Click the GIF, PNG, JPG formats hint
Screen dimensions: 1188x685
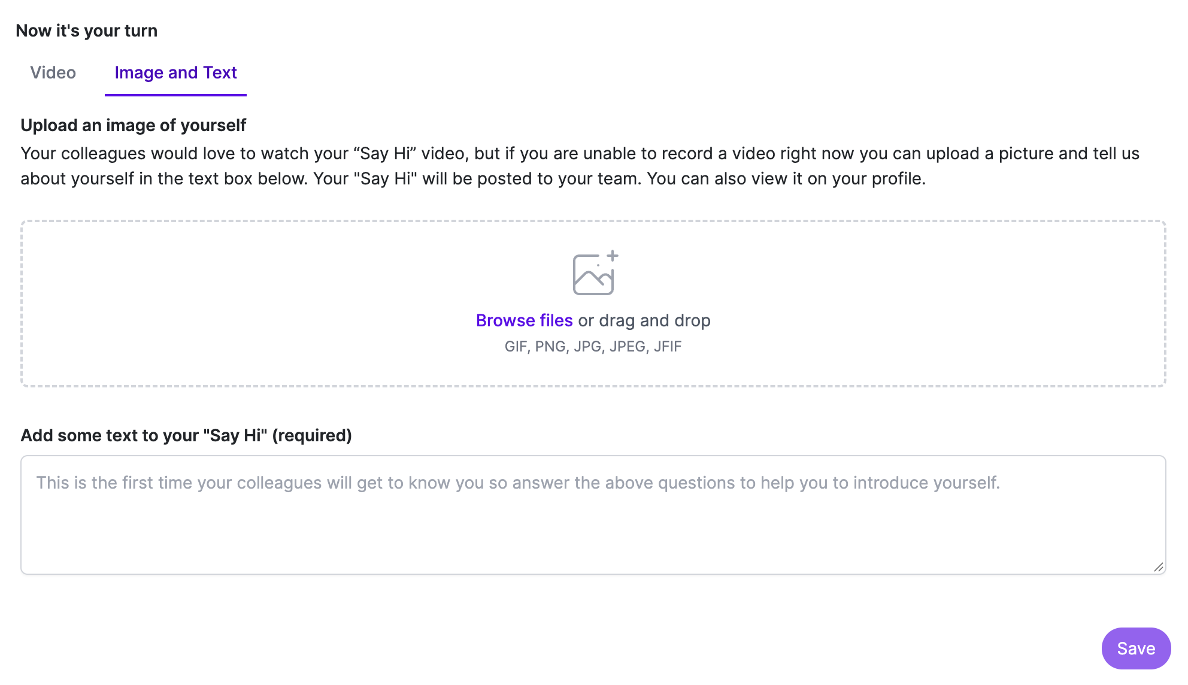click(x=593, y=346)
